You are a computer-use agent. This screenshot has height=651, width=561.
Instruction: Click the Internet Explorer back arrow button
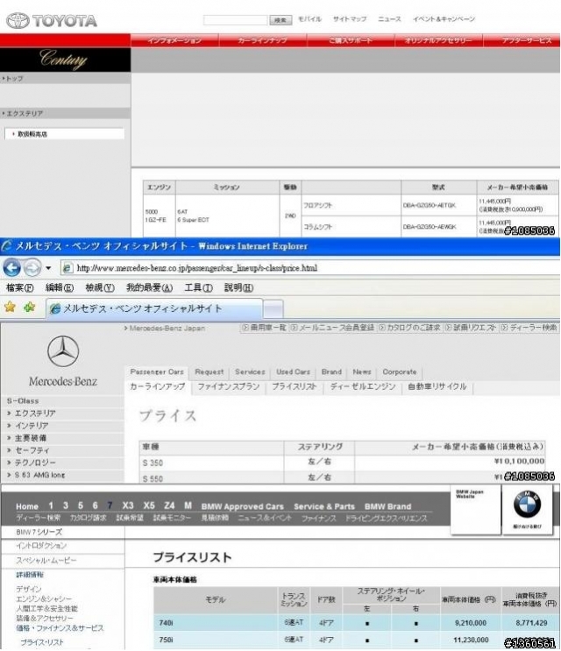[x=11, y=268]
